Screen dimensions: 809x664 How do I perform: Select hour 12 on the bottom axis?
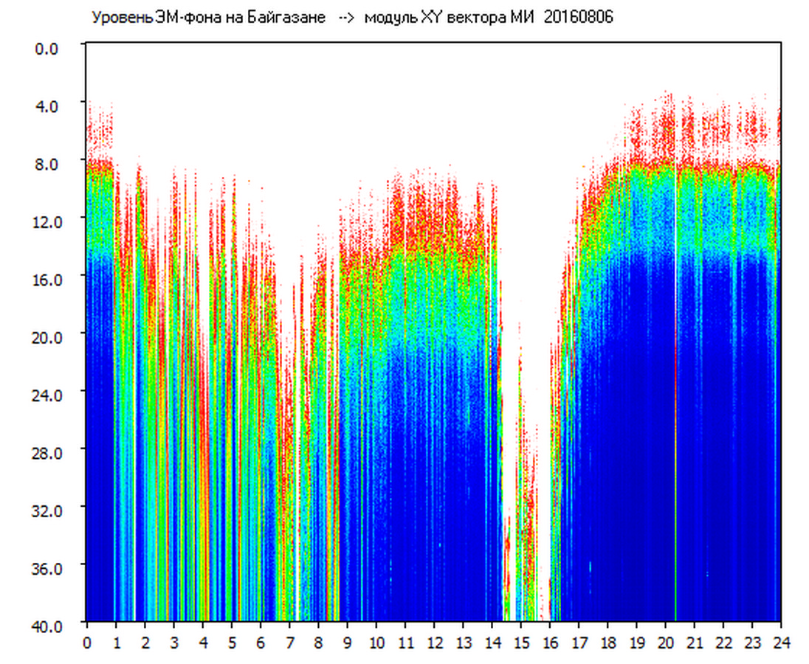(434, 643)
